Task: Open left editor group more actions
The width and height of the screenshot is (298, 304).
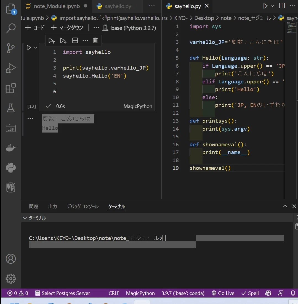Action: click(x=152, y=6)
